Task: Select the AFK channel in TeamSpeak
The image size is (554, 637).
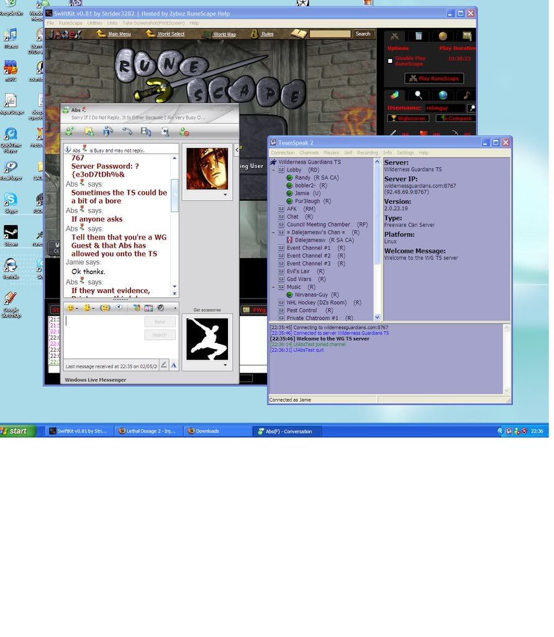Action: (x=292, y=209)
